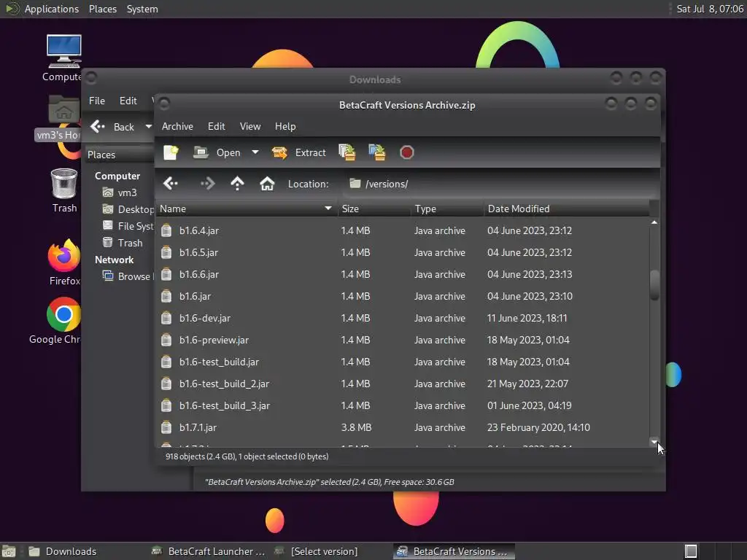Click Back button in Downloads window
Image resolution: width=747 pixels, height=560 pixels.
click(112, 127)
